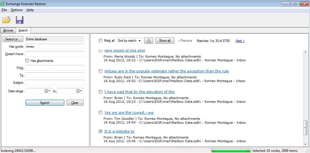
Task: Open 'Virtues are in the popular estimate' message
Action: [166, 71]
